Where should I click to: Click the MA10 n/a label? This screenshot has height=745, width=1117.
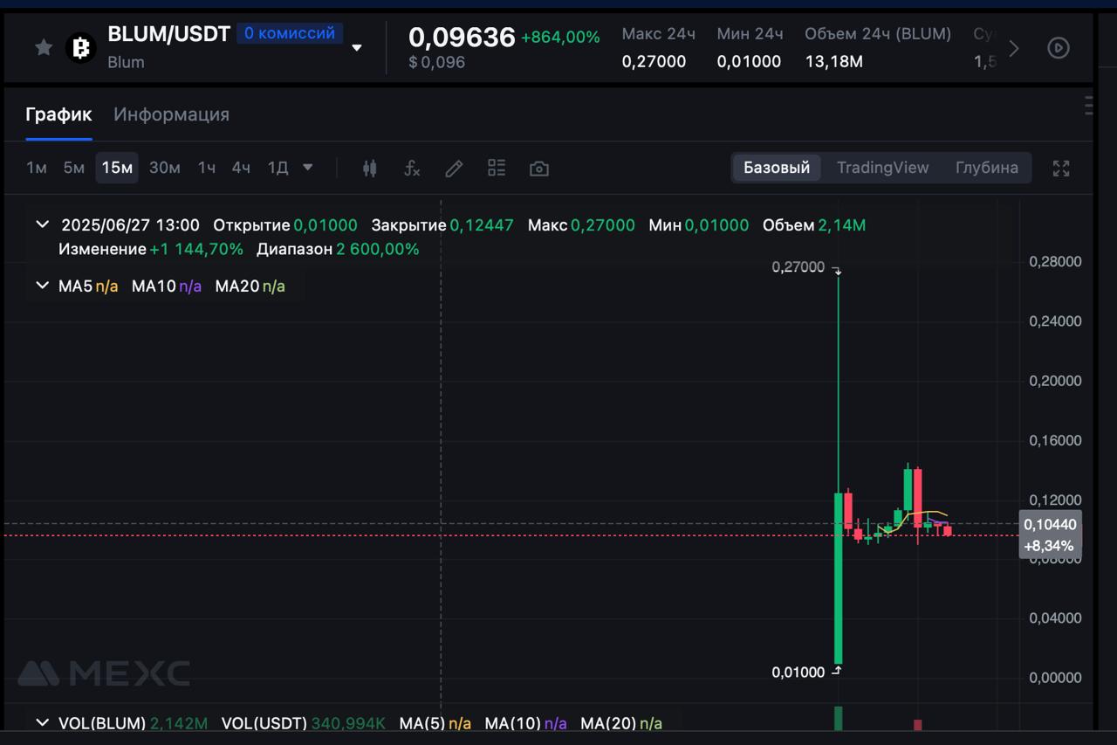[167, 286]
